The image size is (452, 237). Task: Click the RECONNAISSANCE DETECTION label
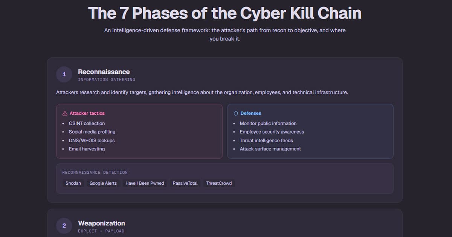(x=95, y=173)
